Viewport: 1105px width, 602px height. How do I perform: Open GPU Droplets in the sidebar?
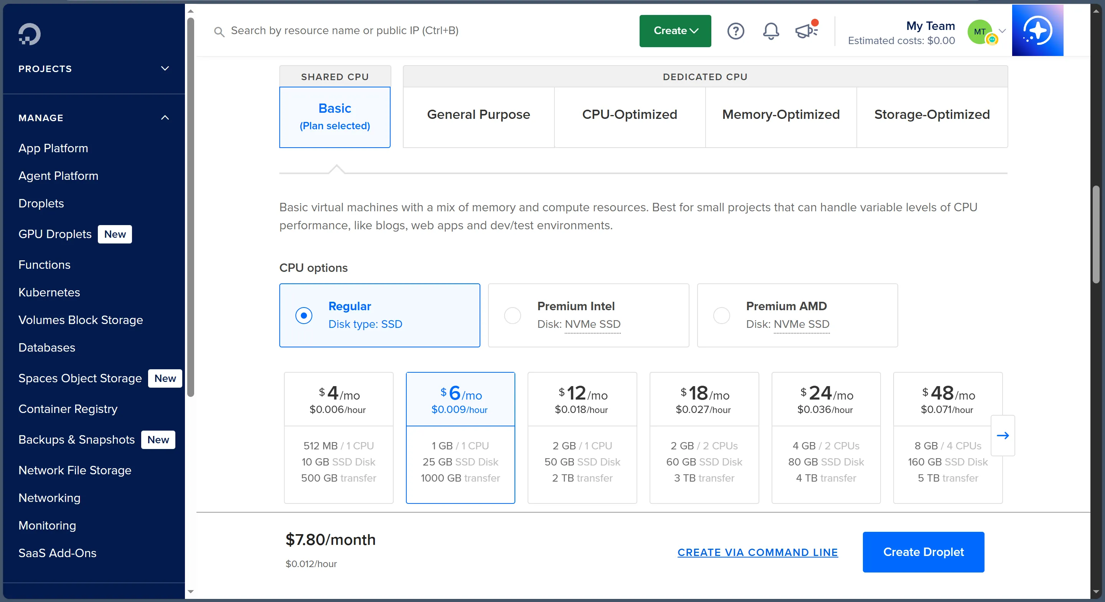click(55, 234)
